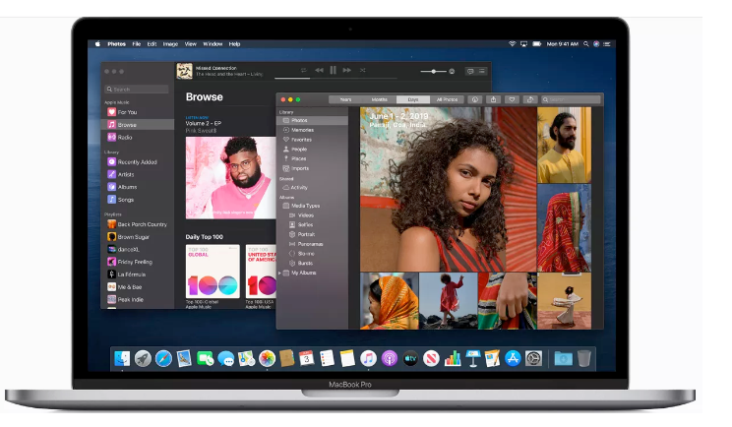
Task: Switch to the All Photos tab
Action: (447, 99)
